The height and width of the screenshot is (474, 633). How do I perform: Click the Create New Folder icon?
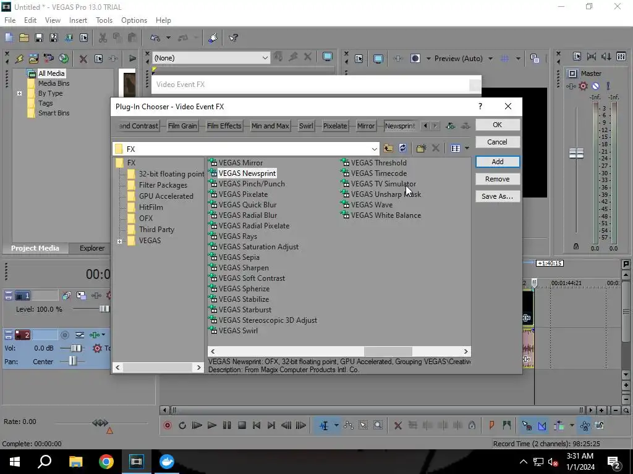click(x=421, y=148)
